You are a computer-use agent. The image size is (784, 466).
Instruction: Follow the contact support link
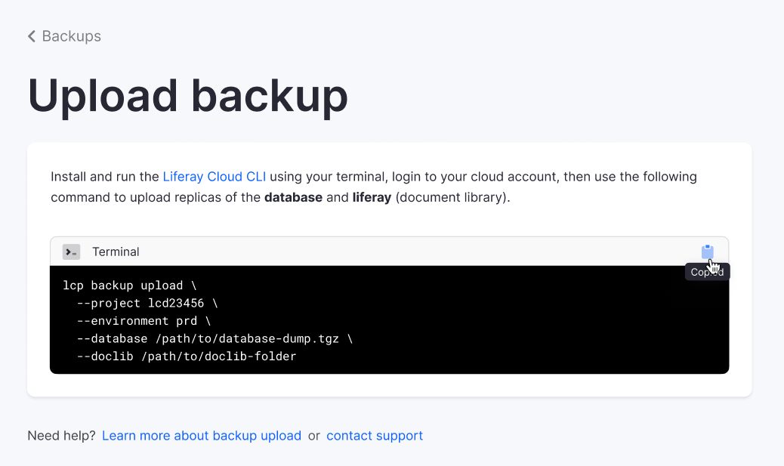pos(375,436)
